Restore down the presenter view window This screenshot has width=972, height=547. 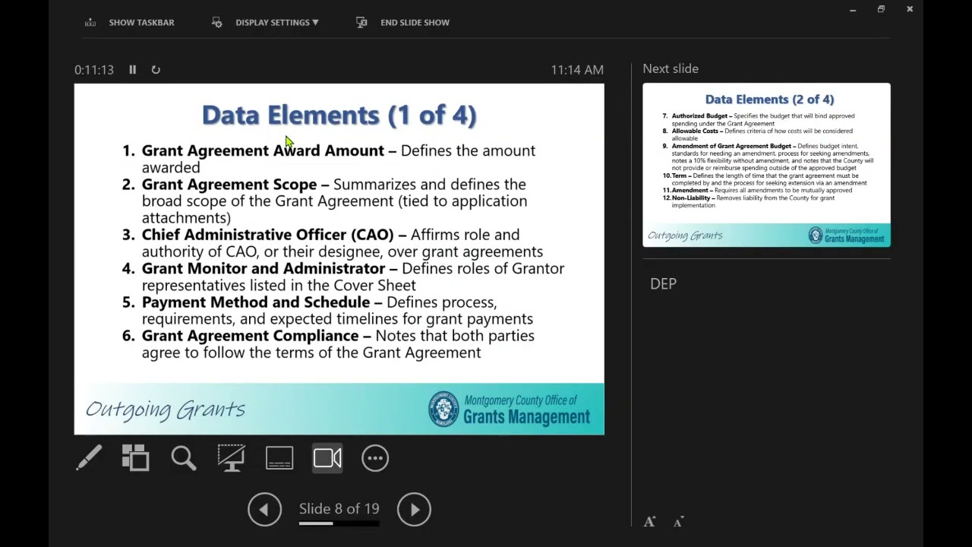pos(881,10)
